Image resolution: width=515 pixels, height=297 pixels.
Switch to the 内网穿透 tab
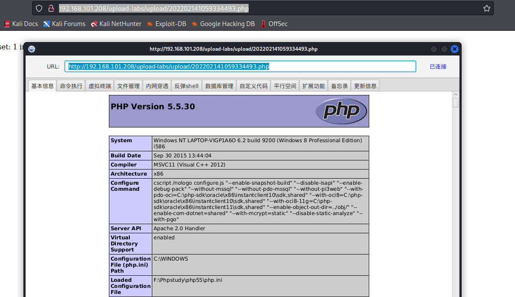[x=157, y=86]
